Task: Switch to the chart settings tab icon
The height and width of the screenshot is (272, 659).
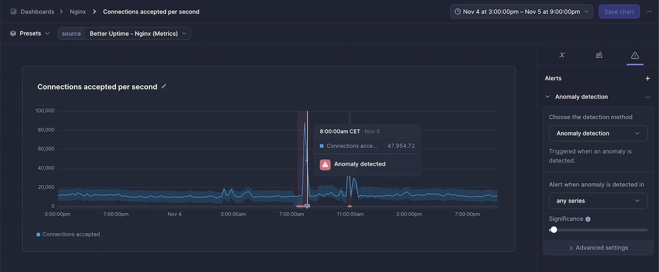Action: coord(599,55)
